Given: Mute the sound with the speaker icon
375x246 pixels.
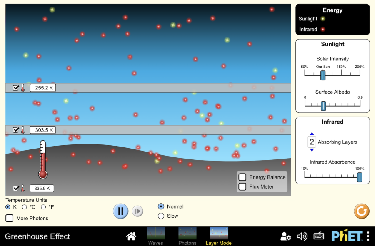Looking at the screenshot, I should [302, 236].
